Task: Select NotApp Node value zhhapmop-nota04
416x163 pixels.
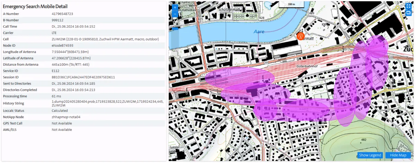Action: coord(66,117)
